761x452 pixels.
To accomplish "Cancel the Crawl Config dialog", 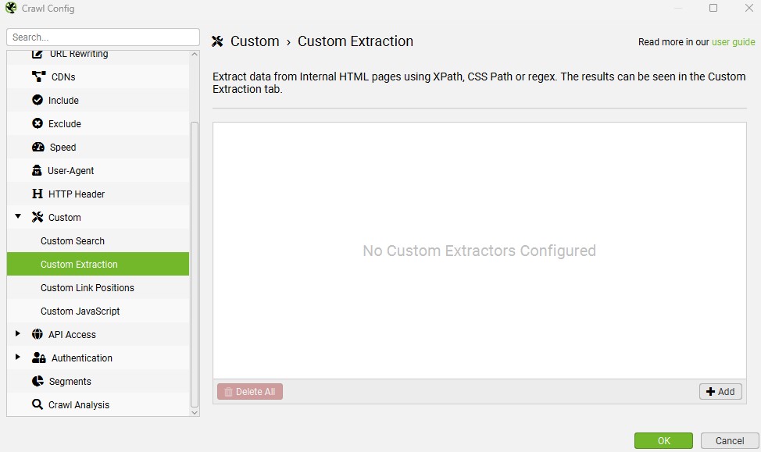I will click(729, 441).
